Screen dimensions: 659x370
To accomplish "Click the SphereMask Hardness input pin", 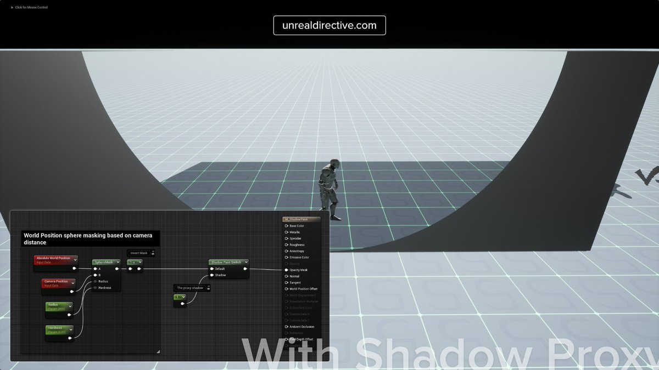I will point(96,288).
